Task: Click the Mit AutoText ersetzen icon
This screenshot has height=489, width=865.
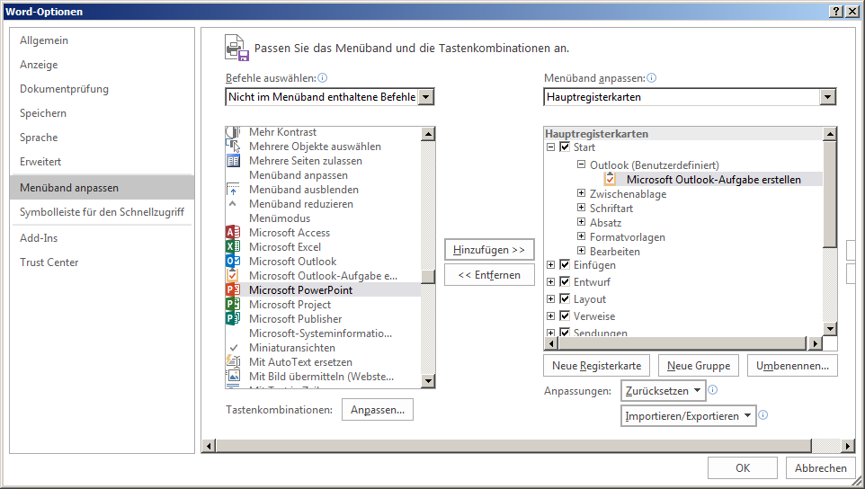Action: 234,362
